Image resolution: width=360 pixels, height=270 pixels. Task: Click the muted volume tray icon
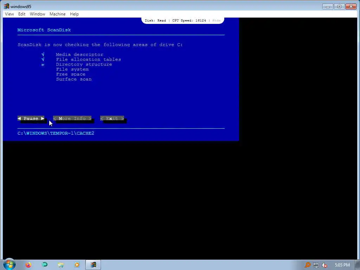pos(324,265)
